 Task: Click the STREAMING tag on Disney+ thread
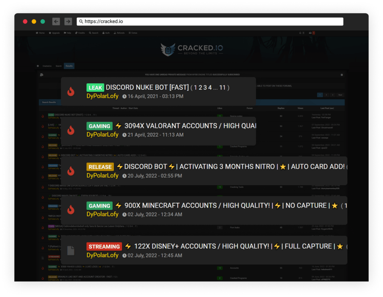(104, 247)
